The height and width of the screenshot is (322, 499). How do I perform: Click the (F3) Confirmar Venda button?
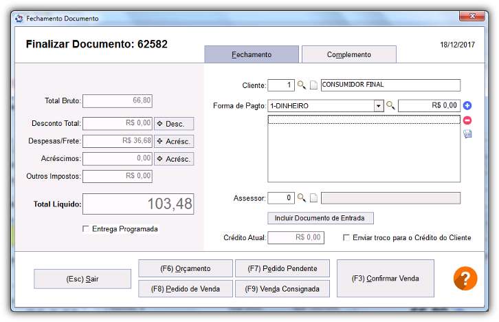(x=386, y=279)
